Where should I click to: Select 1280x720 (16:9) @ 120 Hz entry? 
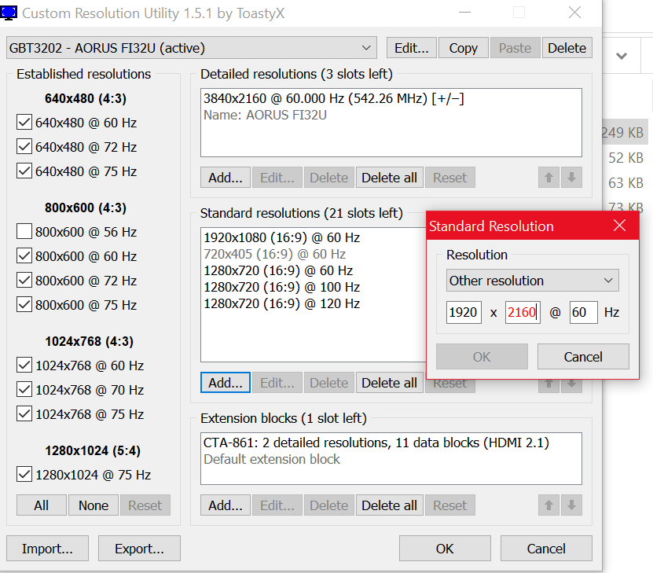(282, 303)
